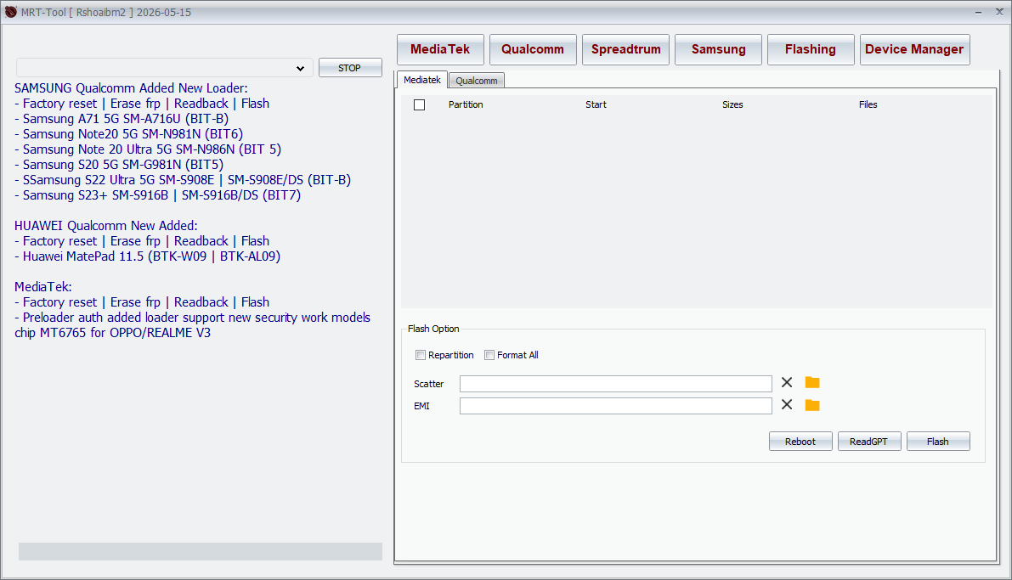Open the Flashing section
This screenshot has height=580, width=1012.
point(811,49)
